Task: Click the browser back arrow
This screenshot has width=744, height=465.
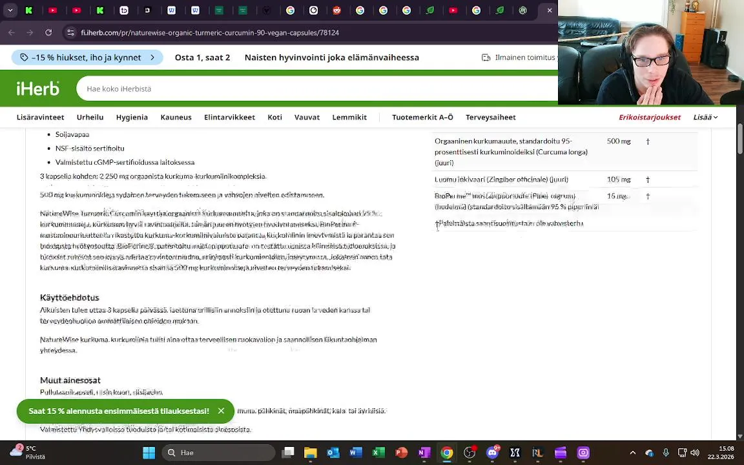Action: pos(12,33)
